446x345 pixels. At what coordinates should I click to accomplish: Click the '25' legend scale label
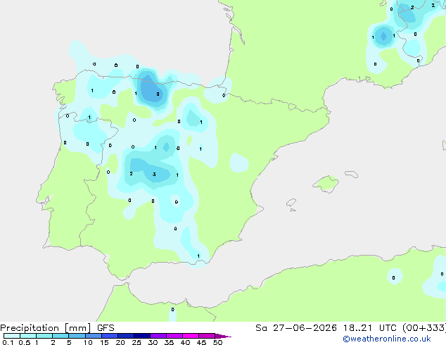pos(136,342)
